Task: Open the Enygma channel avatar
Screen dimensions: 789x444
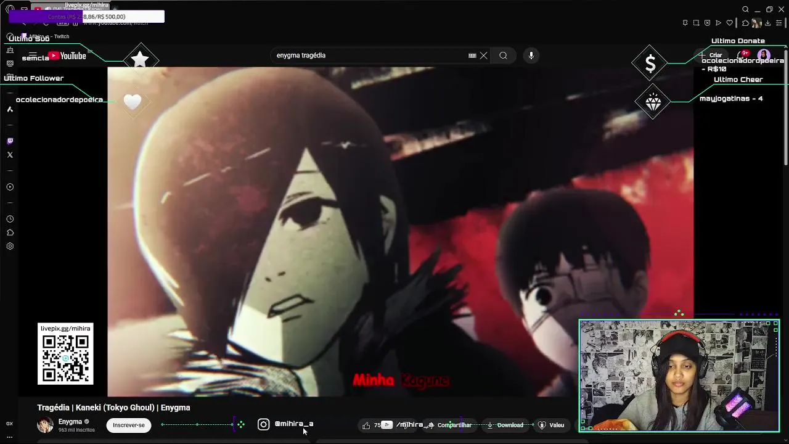Action: tap(45, 425)
